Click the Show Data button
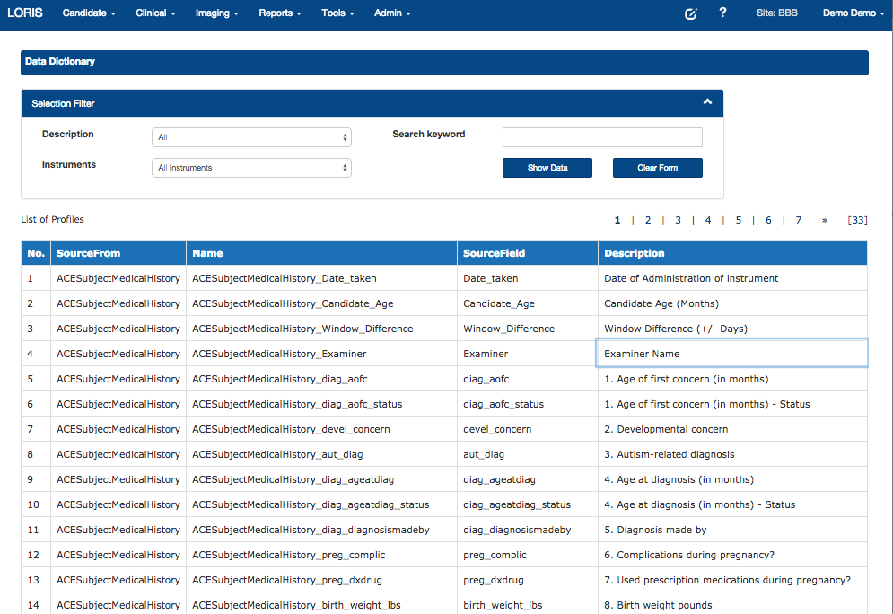The width and height of the screenshot is (893, 614). click(547, 168)
